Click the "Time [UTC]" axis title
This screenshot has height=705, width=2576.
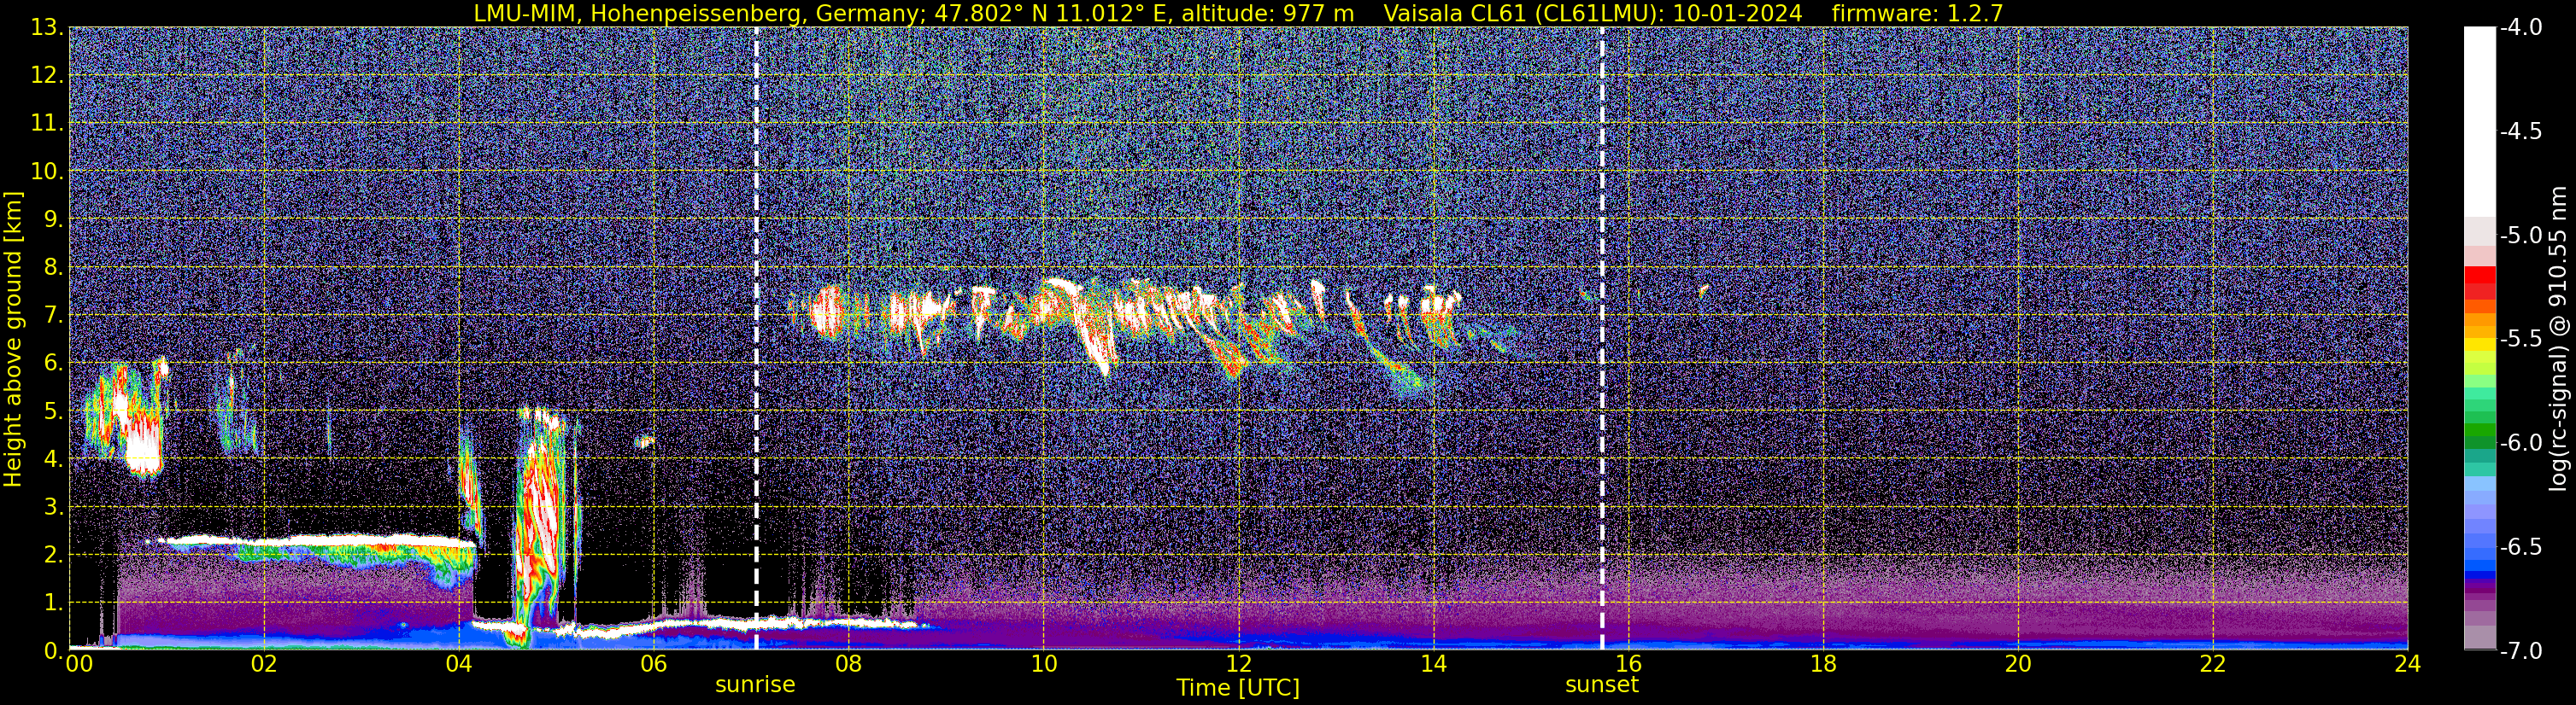point(1238,688)
